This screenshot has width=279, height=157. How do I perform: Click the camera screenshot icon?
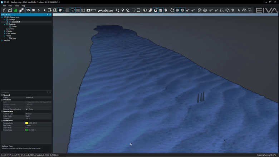click(88, 10)
